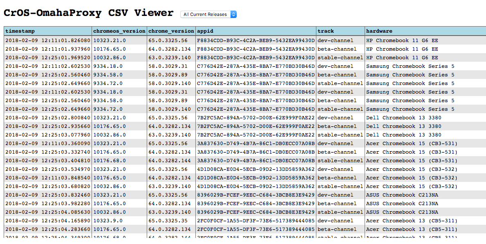486x244 pixels.
Task: Click chrome version 63.0.3239.140 for HP stable-channel
Action: point(170,58)
